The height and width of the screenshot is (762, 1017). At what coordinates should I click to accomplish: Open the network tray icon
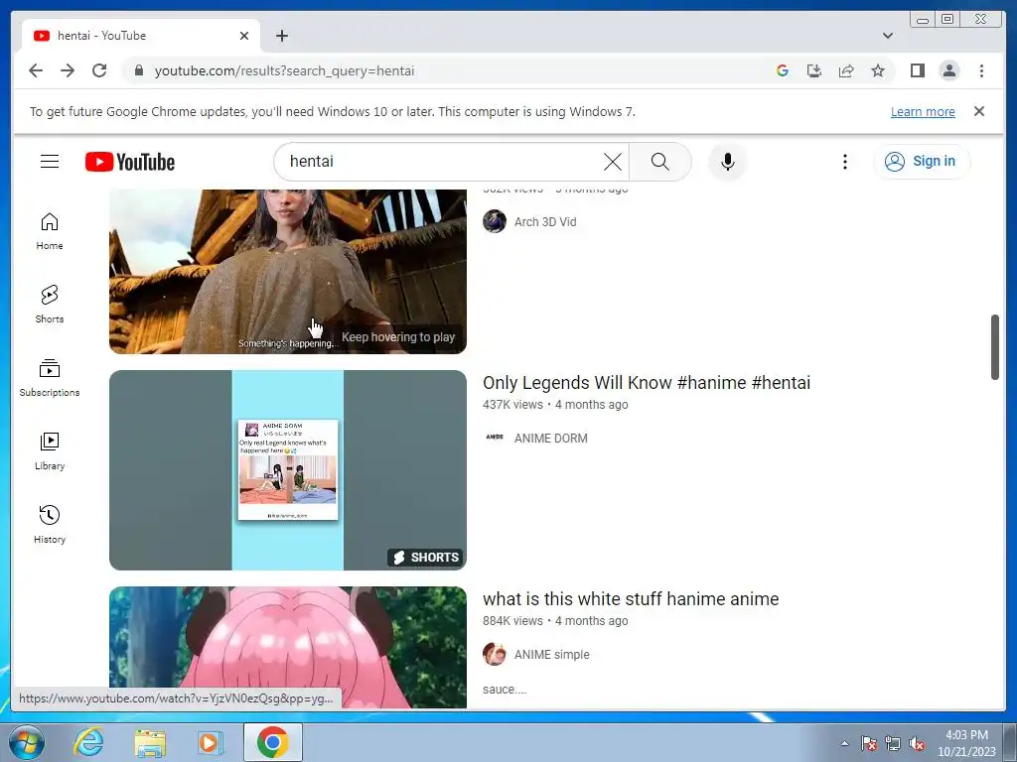(x=893, y=743)
